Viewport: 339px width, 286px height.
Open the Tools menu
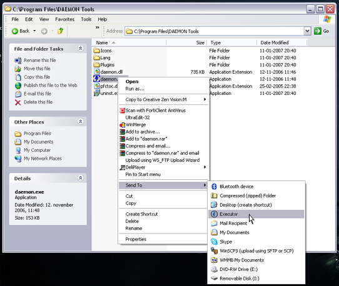(x=86, y=19)
